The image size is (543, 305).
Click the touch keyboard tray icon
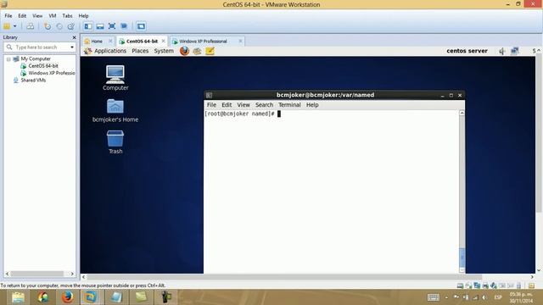[434, 297]
